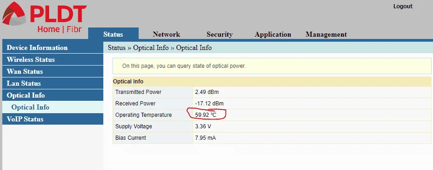This screenshot has width=433, height=170.
Task: Click the 'Operating Temperature' label
Action: [x=144, y=115]
